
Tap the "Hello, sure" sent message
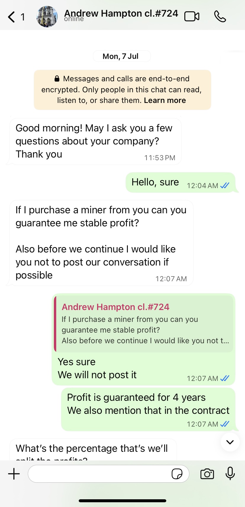[x=155, y=182]
